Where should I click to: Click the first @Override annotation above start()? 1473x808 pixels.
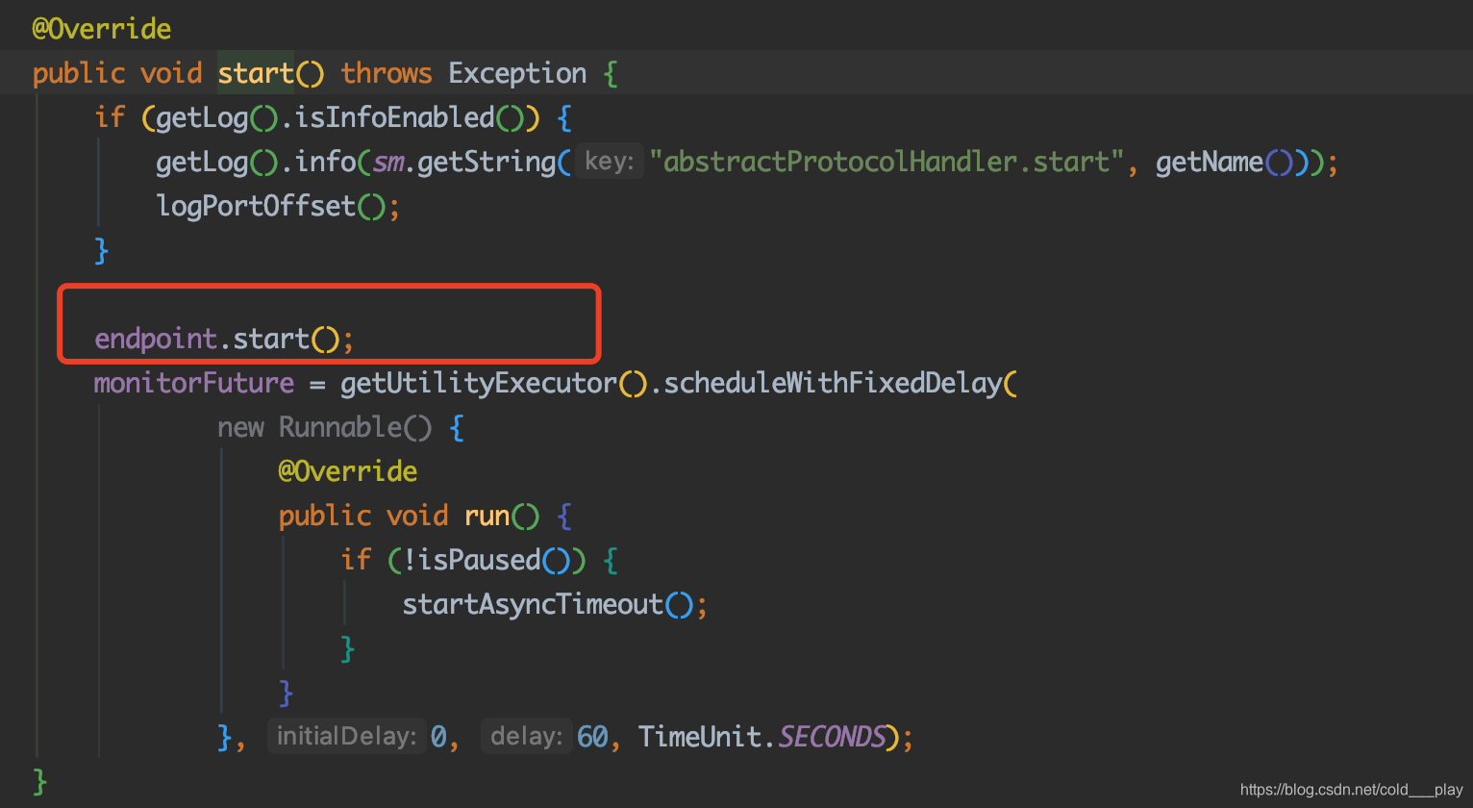(102, 29)
